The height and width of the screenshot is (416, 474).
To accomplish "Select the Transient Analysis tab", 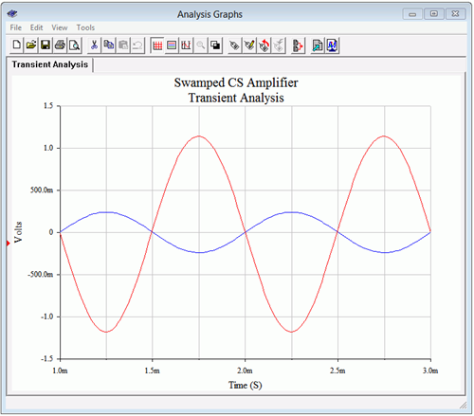I will point(50,64).
